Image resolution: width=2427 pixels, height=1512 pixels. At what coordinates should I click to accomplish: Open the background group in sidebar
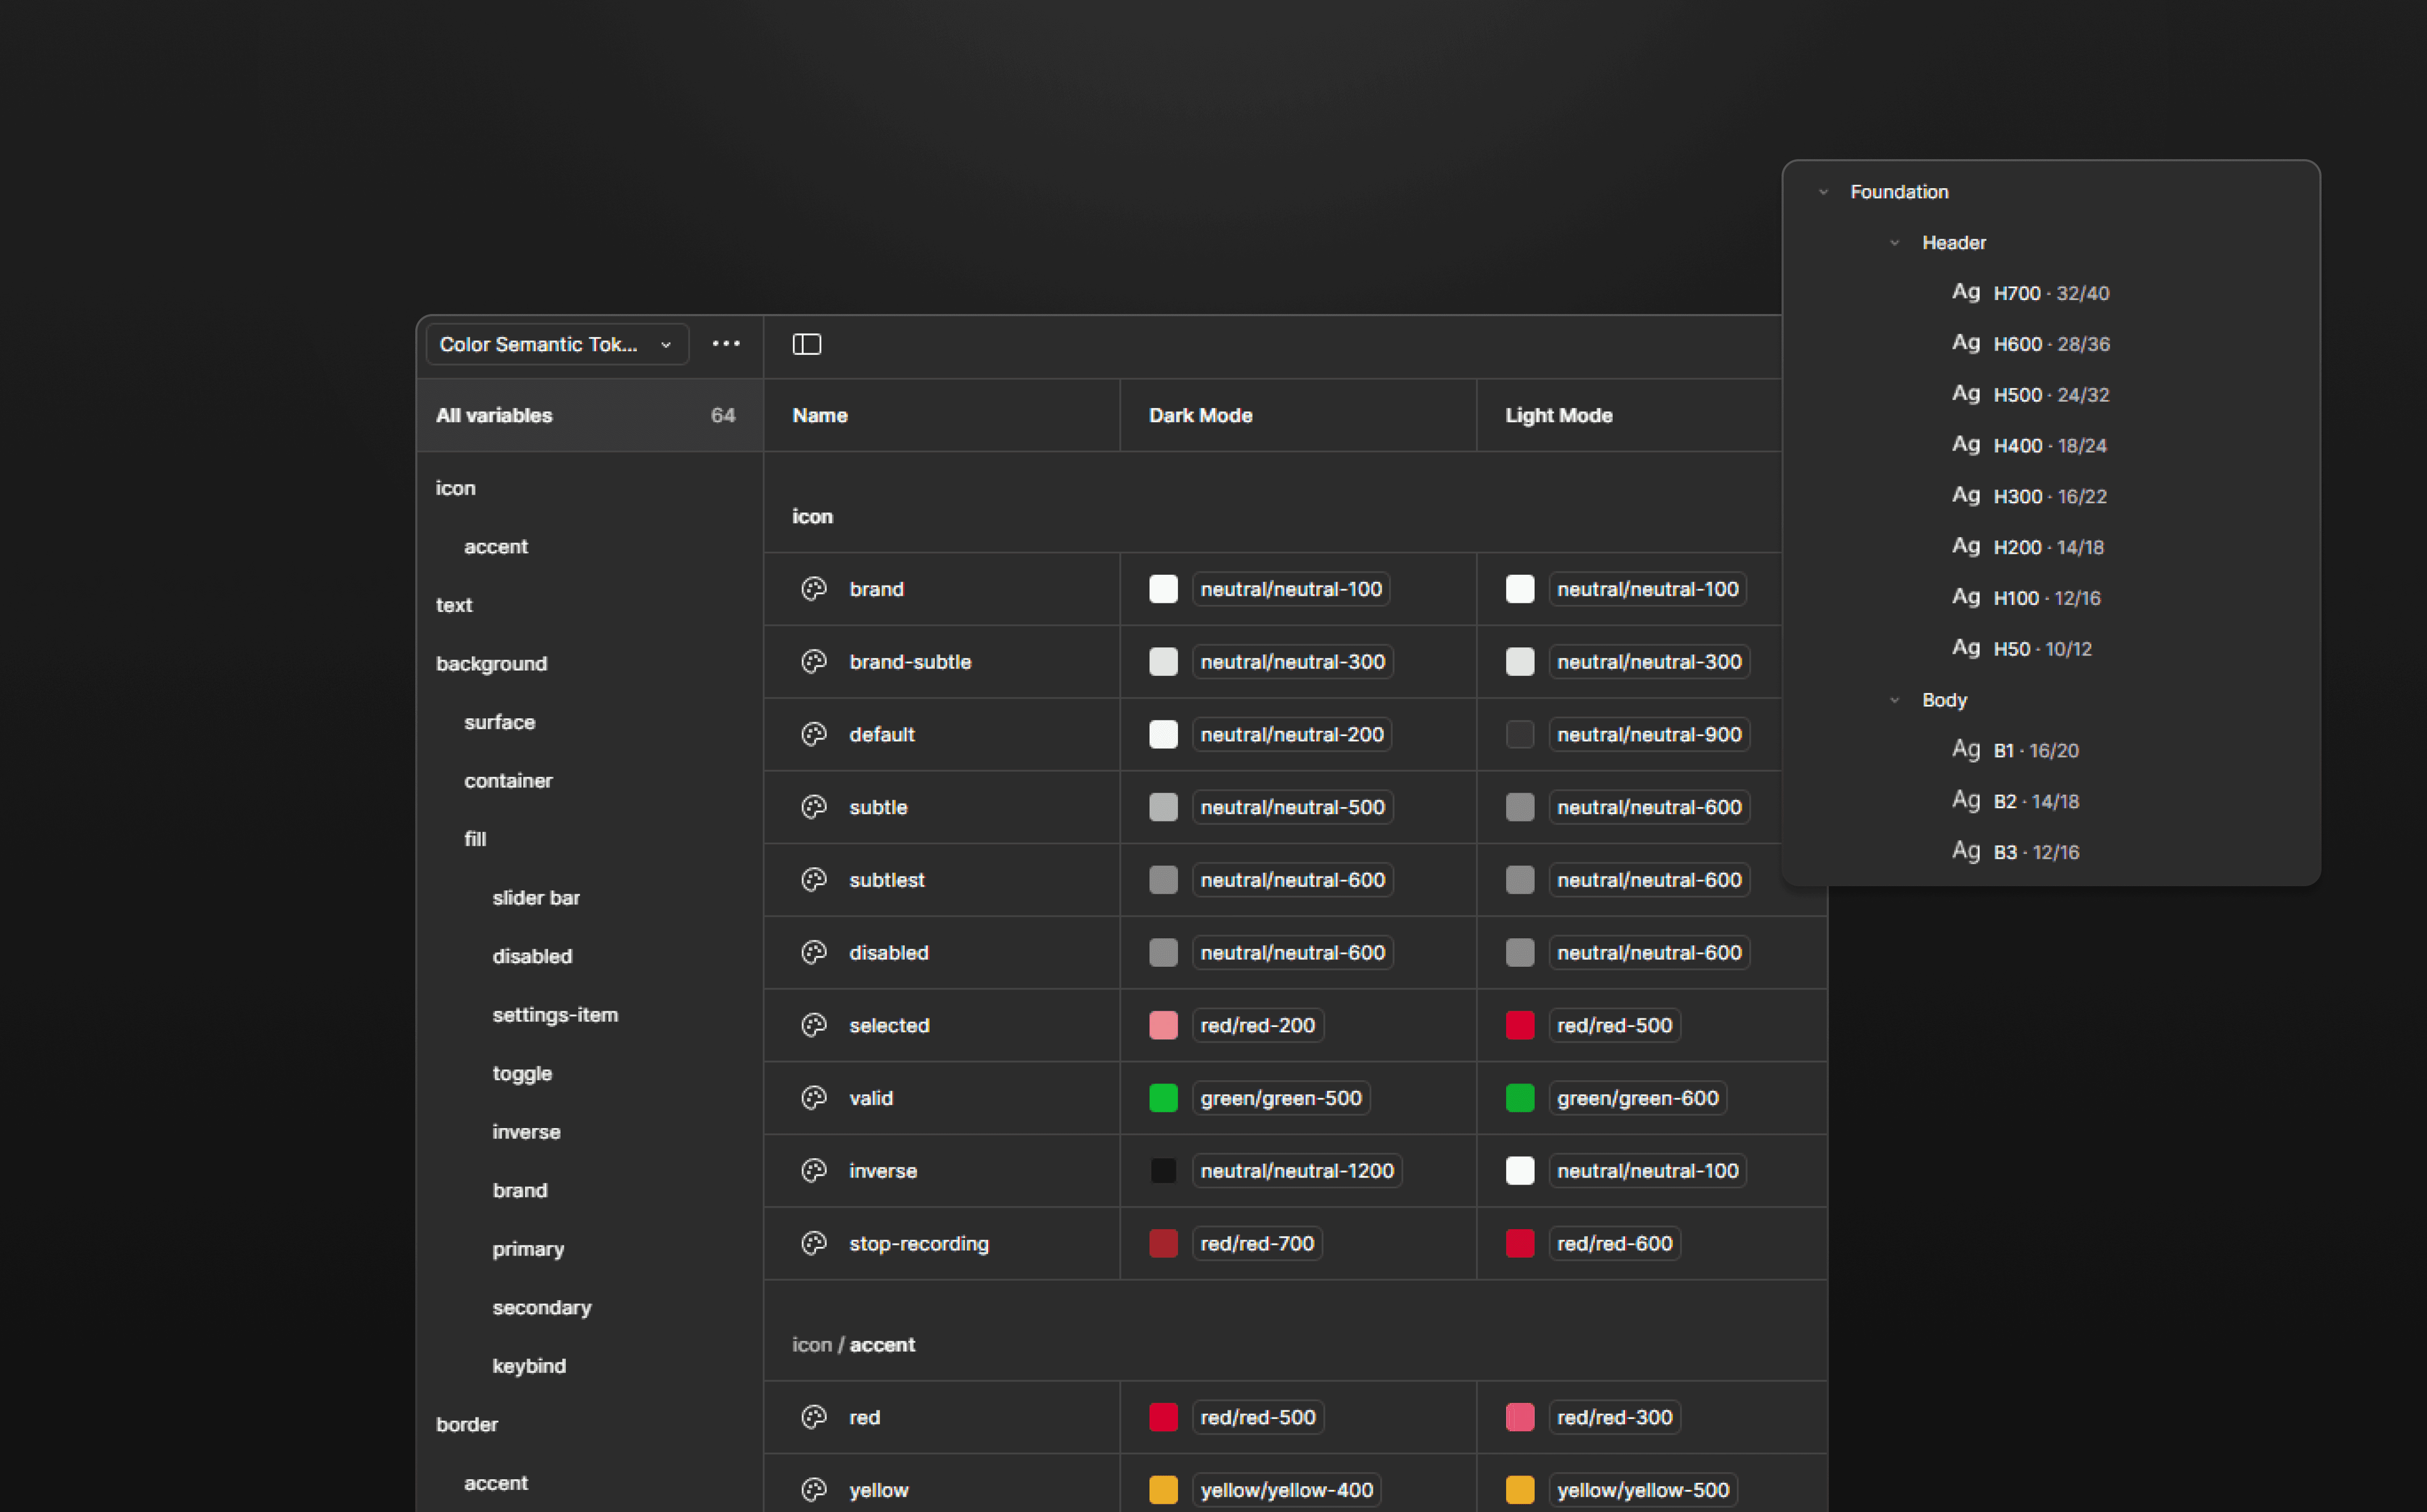[491, 663]
